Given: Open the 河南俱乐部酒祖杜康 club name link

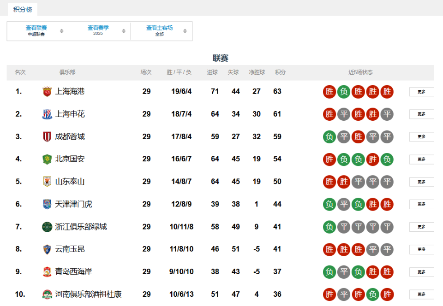Looking at the screenshot, I should [88, 294].
